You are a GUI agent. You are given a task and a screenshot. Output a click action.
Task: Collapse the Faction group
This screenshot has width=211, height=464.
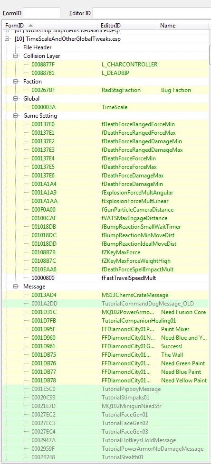tap(15, 82)
